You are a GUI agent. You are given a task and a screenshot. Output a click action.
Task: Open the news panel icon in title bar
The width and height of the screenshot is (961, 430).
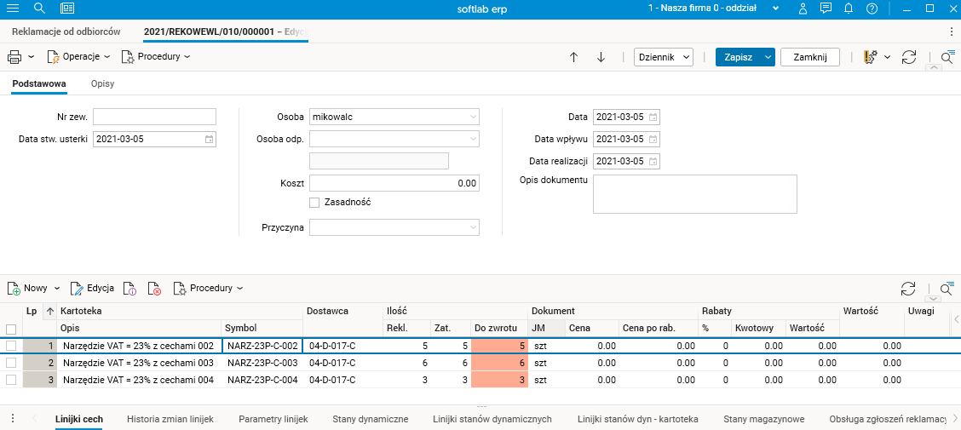(x=67, y=9)
